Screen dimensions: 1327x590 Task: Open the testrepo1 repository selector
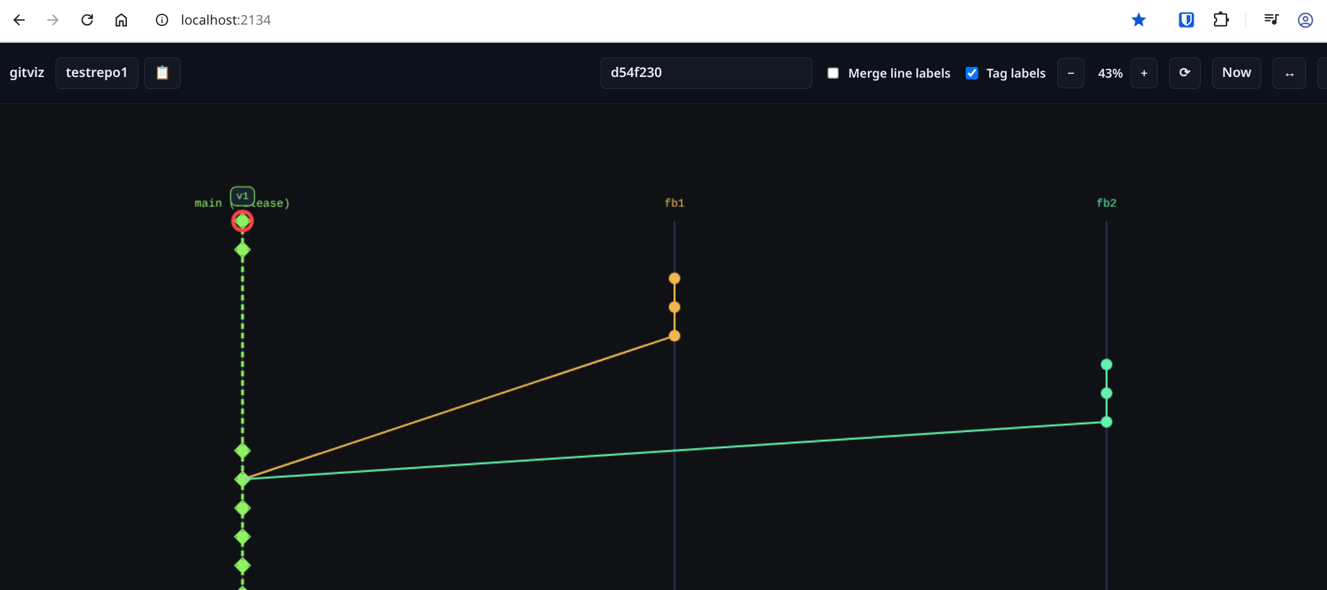pyautogui.click(x=96, y=73)
